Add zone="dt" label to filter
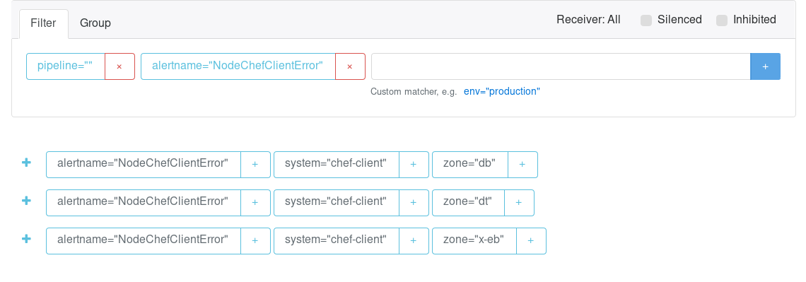The image size is (806, 282). (519, 202)
